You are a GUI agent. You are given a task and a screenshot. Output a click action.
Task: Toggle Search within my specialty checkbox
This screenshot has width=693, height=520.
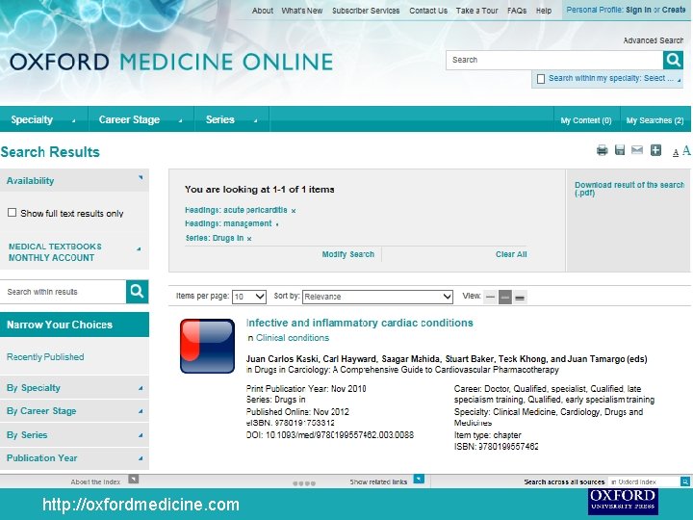541,79
